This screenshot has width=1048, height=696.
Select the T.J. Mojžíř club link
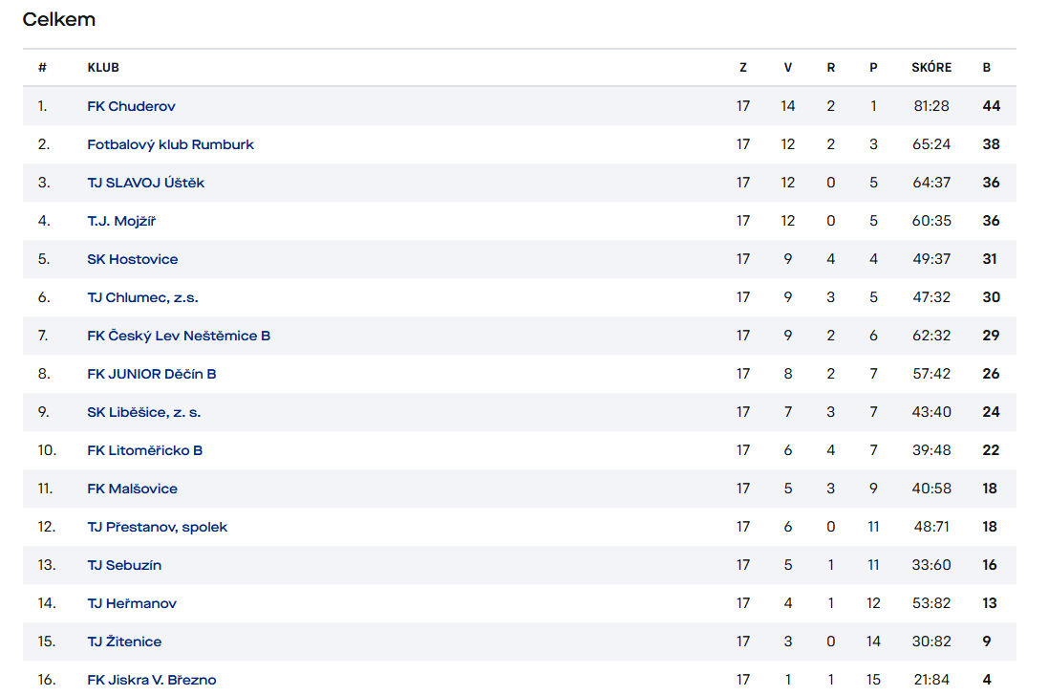coord(121,221)
